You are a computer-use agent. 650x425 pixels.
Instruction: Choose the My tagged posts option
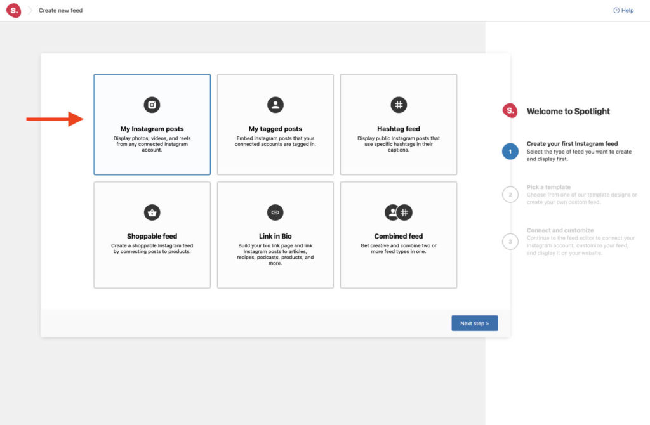click(x=275, y=124)
